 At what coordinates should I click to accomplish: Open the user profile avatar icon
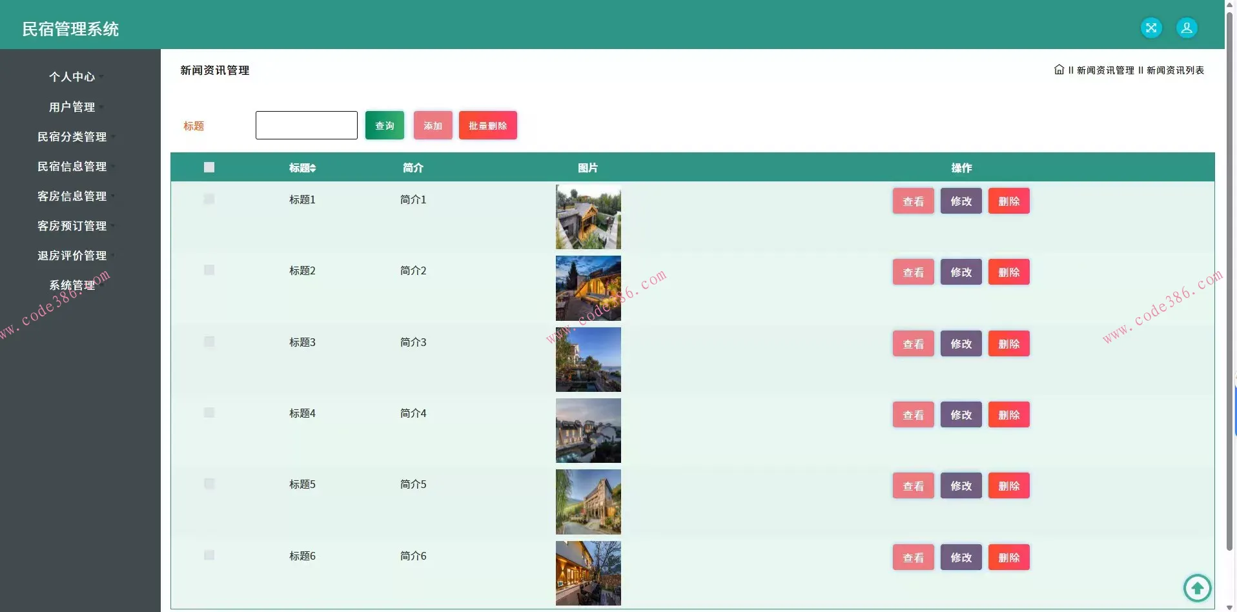click(1186, 28)
